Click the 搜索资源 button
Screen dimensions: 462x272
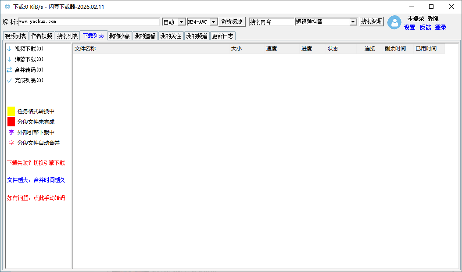pyautogui.click(x=371, y=21)
